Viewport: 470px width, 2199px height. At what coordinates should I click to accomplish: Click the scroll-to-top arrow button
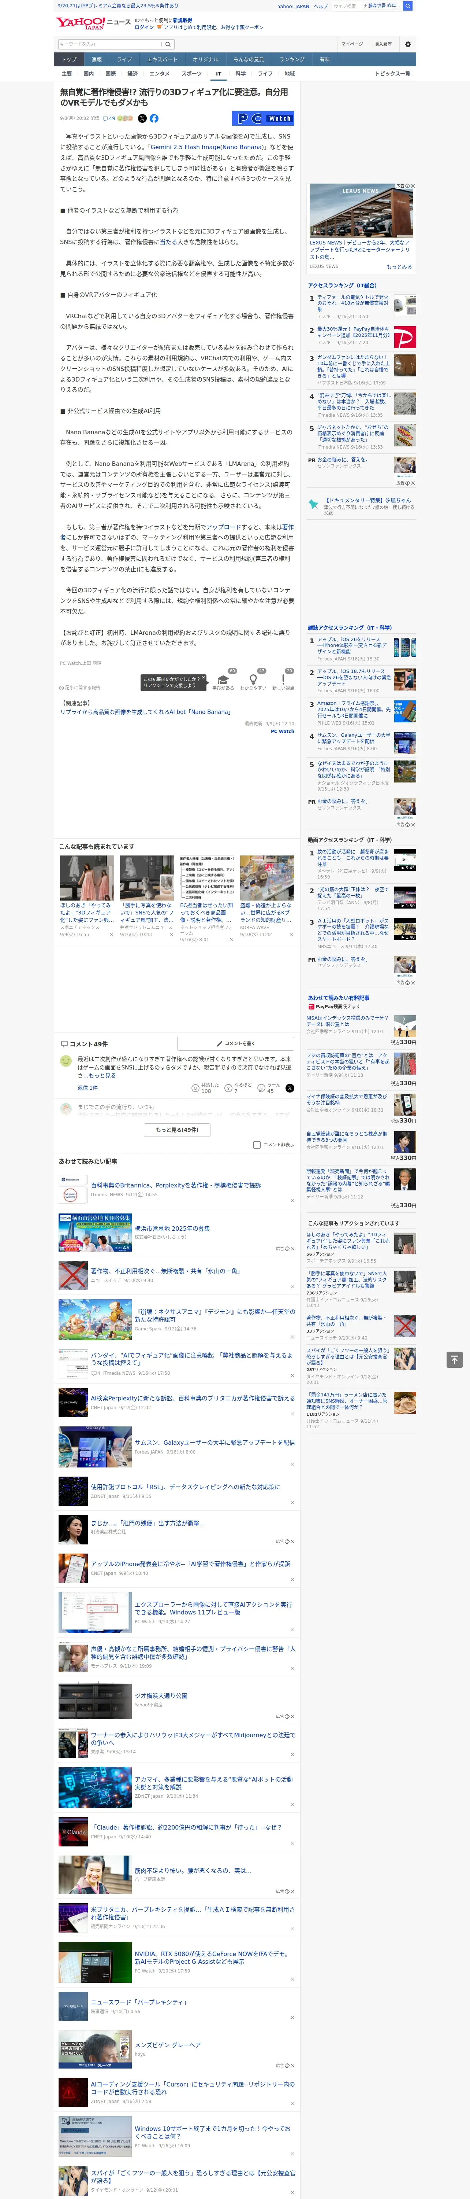455,1360
